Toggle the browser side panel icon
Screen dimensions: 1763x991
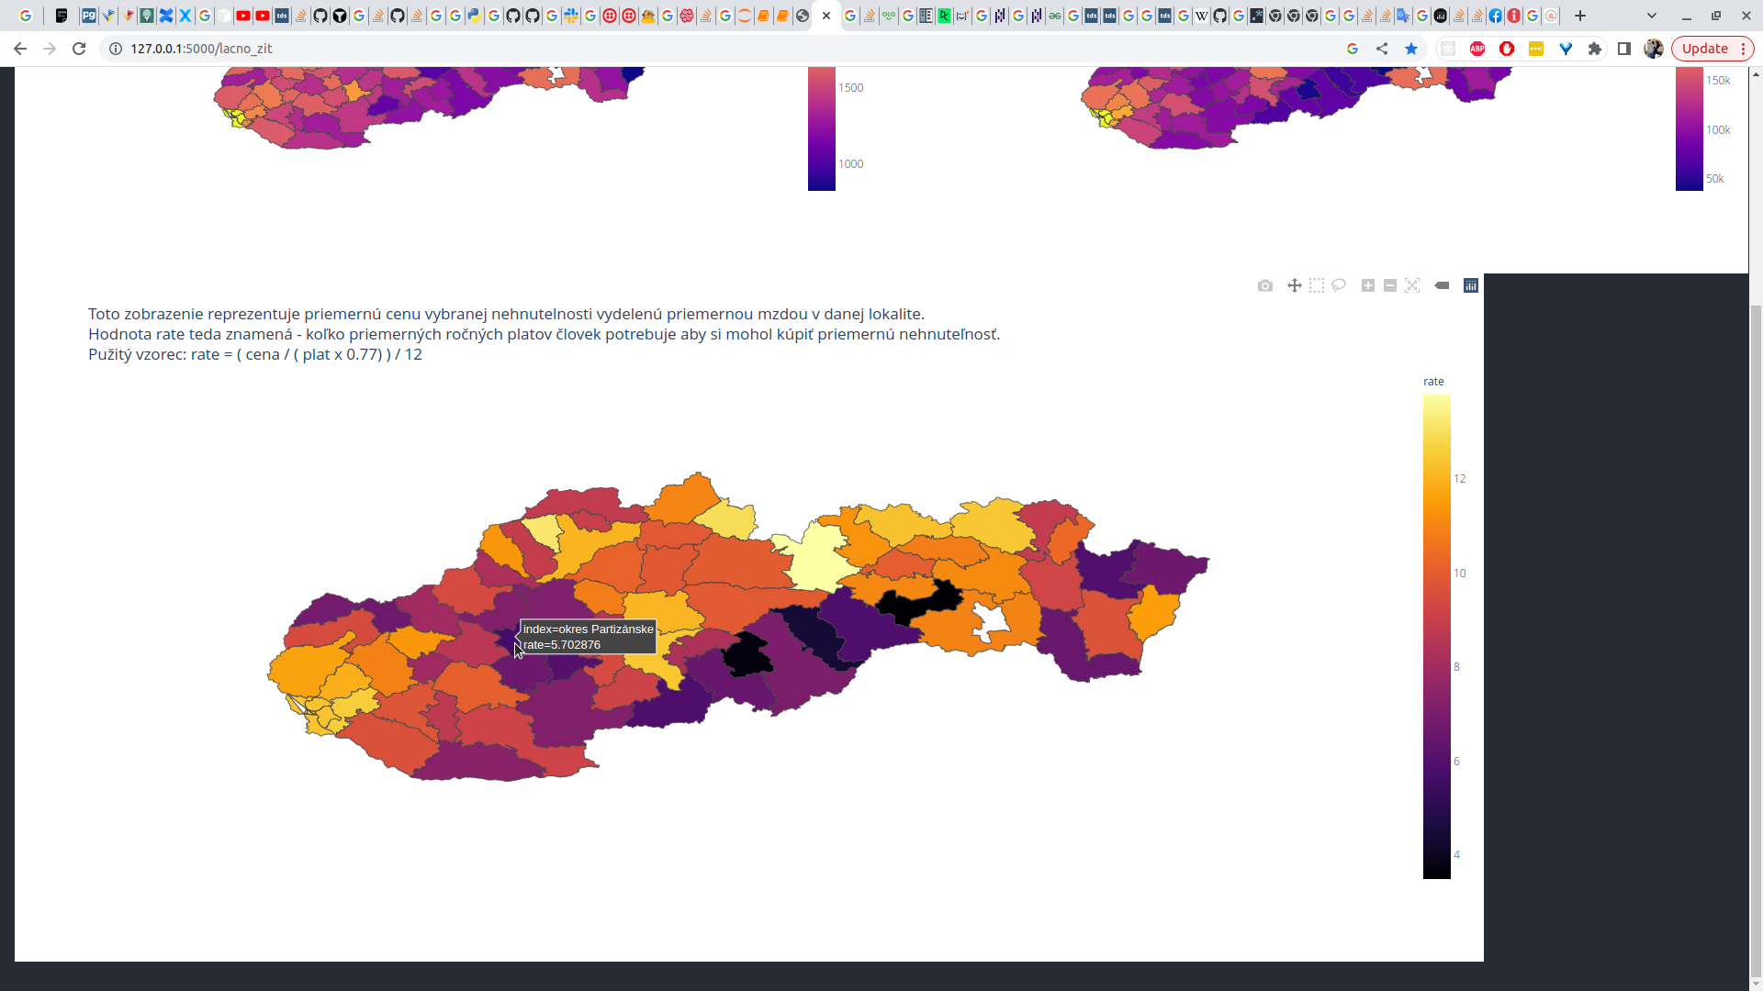[x=1624, y=49]
